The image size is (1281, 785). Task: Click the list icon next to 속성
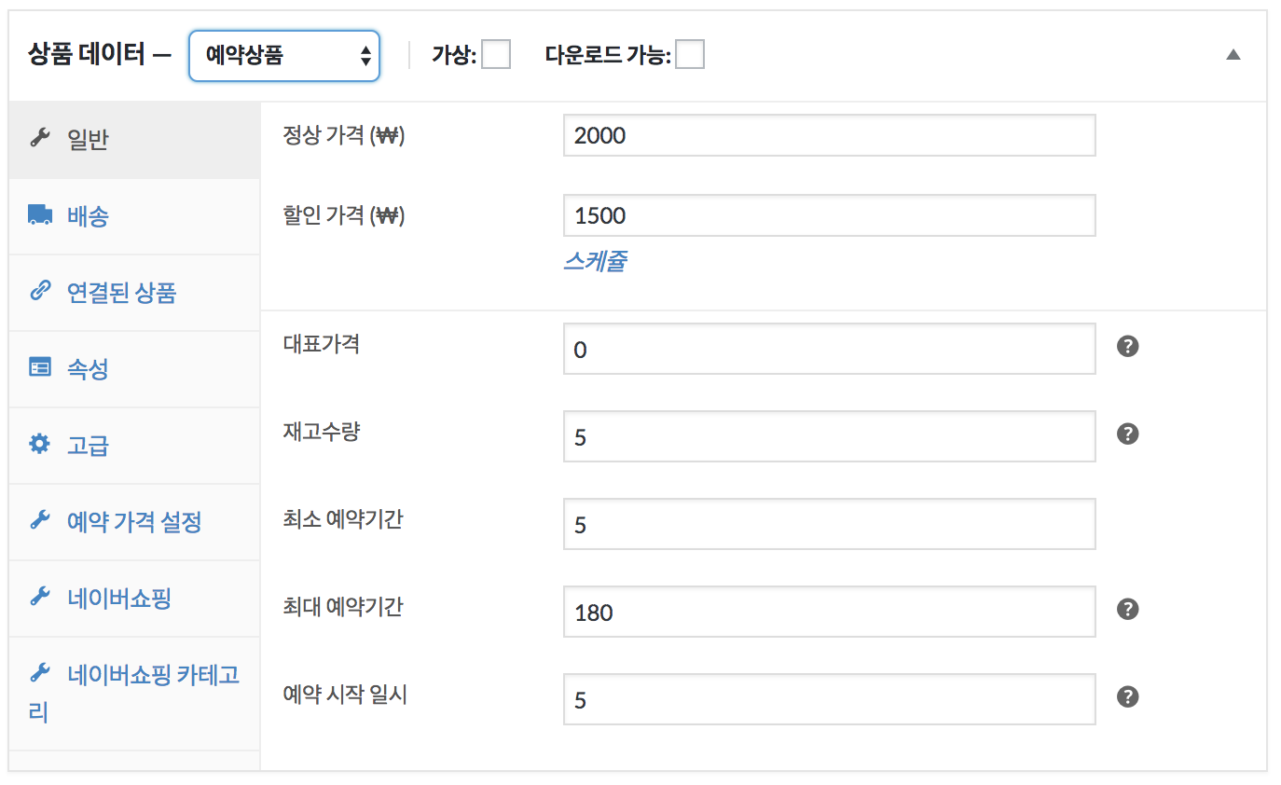(39, 368)
